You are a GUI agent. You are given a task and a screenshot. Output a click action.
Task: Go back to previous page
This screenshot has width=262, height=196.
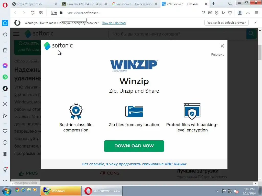(15, 13)
